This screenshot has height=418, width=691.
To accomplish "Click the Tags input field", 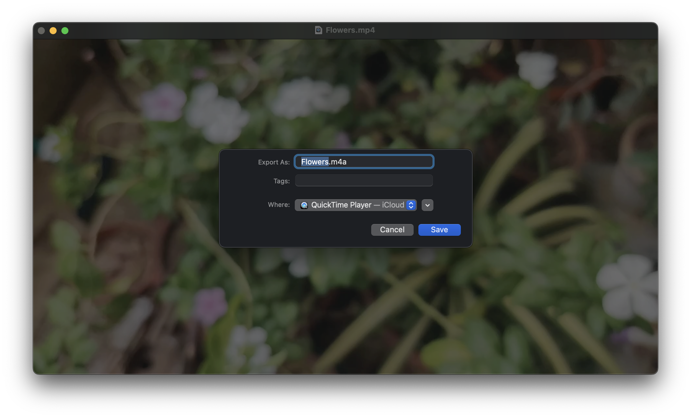I will point(364,180).
